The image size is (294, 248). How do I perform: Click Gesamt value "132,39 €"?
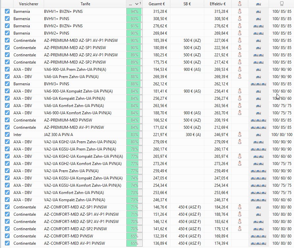[160, 236]
